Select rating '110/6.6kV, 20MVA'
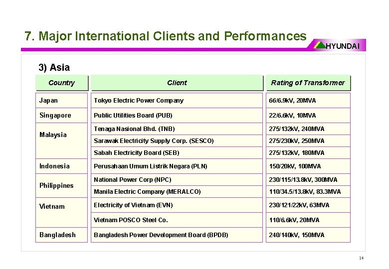The width and height of the screenshot is (389, 269). pyautogui.click(x=308, y=220)
